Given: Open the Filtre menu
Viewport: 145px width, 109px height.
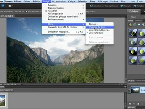Looking at the screenshot, I should pyautogui.click(x=92, y=2).
